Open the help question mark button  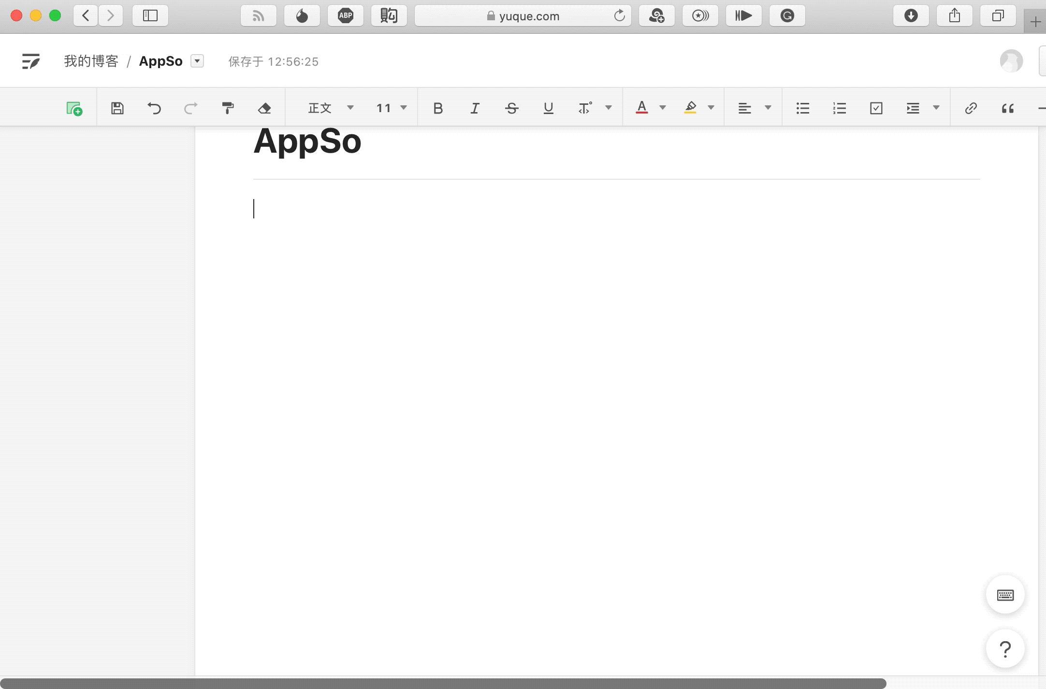[1005, 649]
